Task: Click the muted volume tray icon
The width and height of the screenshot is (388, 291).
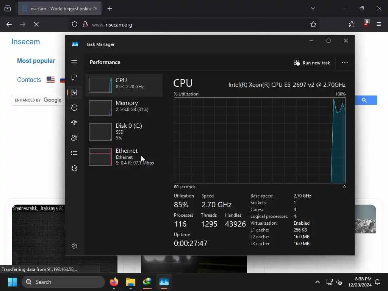Action: pyautogui.click(x=339, y=282)
